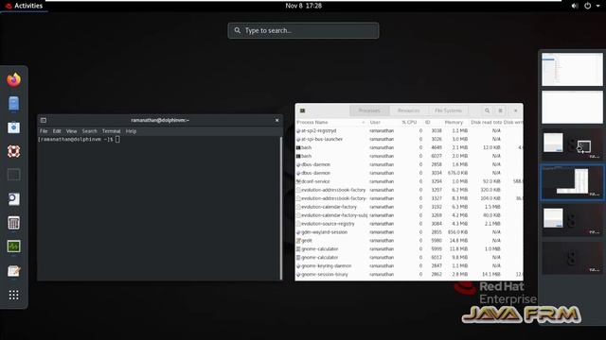Switch to the Resources tab
This screenshot has height=340, width=606.
pyautogui.click(x=408, y=110)
